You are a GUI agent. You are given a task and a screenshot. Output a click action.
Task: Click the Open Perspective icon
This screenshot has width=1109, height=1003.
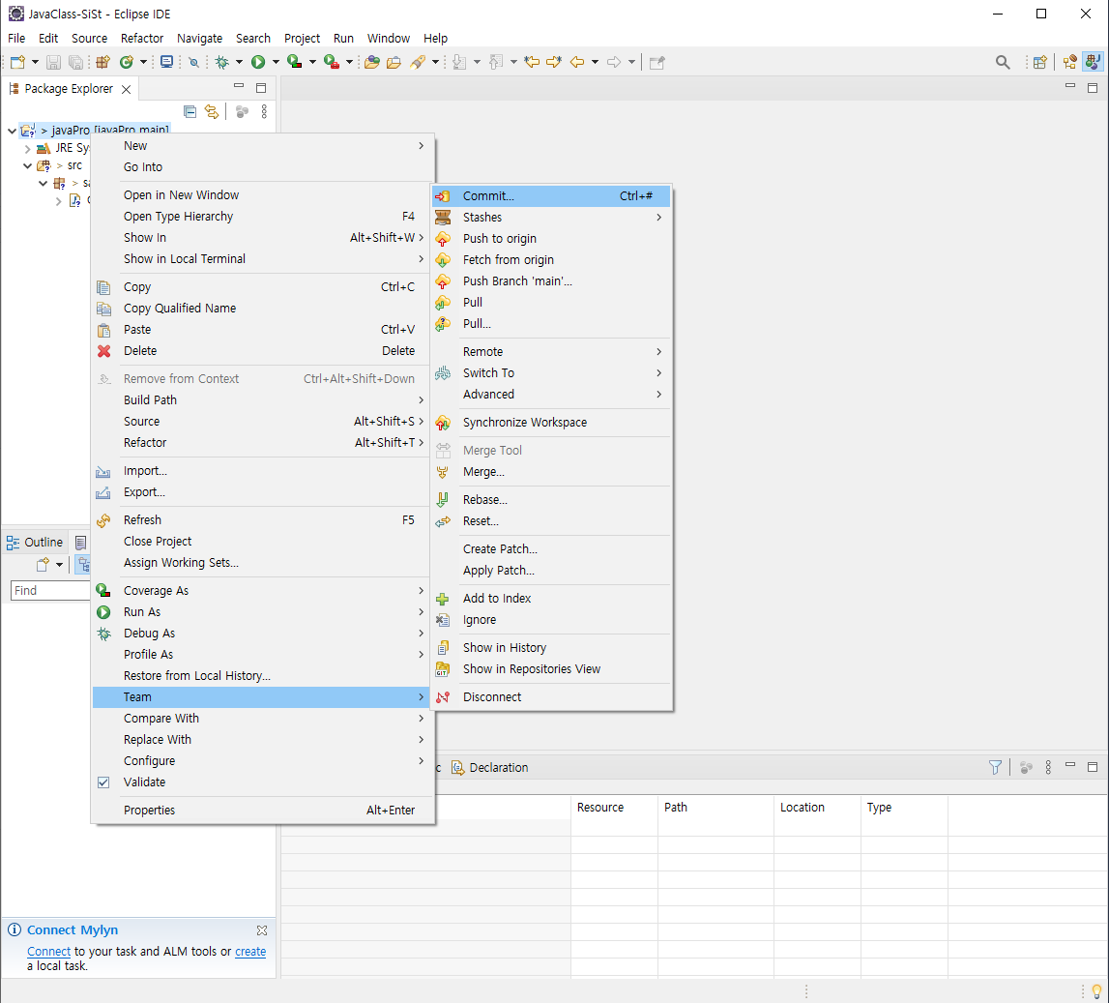(1039, 62)
